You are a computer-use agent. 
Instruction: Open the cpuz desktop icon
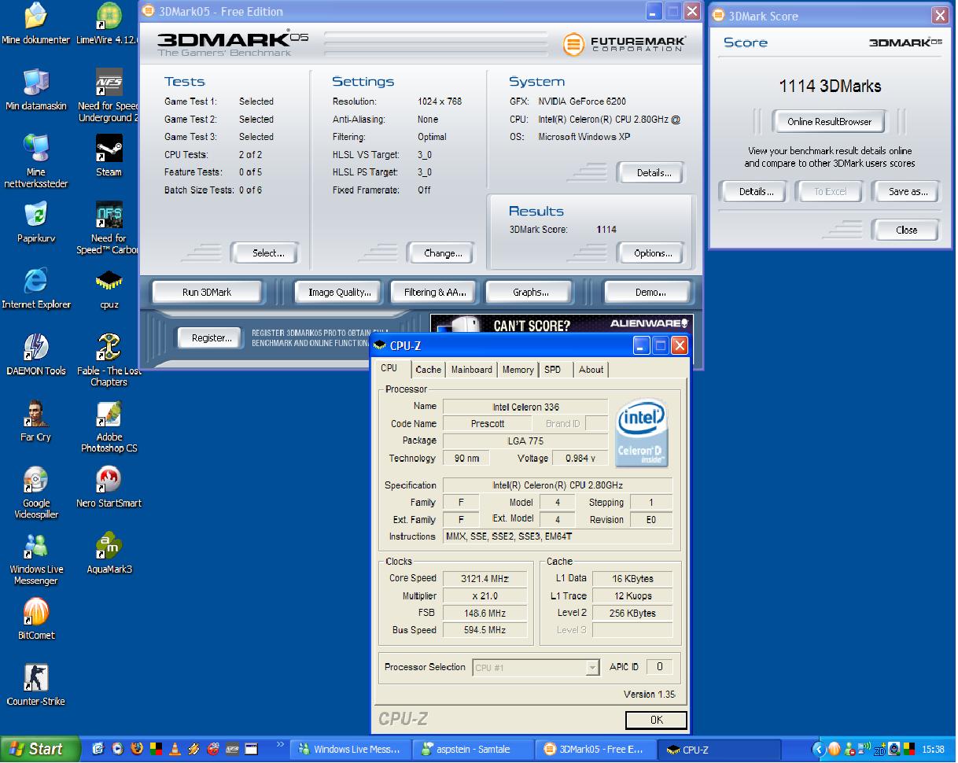(109, 288)
